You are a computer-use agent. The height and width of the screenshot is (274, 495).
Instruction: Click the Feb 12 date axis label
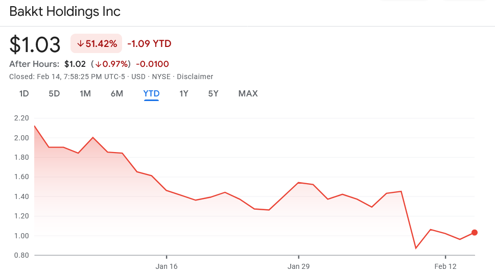pos(445,266)
